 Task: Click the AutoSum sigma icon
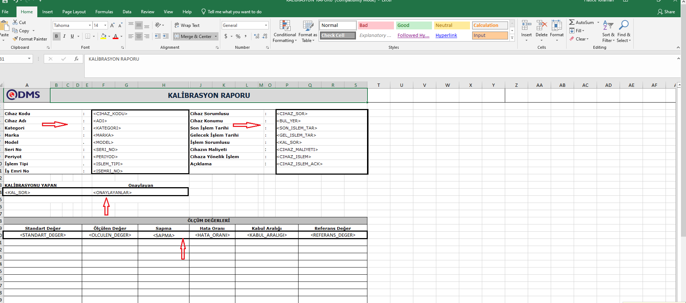coord(572,22)
